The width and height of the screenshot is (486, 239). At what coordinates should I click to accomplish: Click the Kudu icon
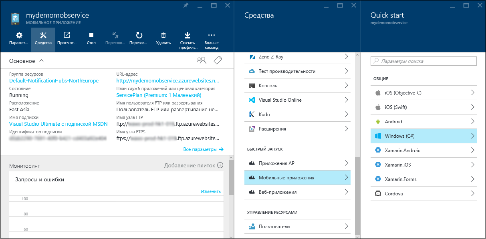[x=252, y=114]
